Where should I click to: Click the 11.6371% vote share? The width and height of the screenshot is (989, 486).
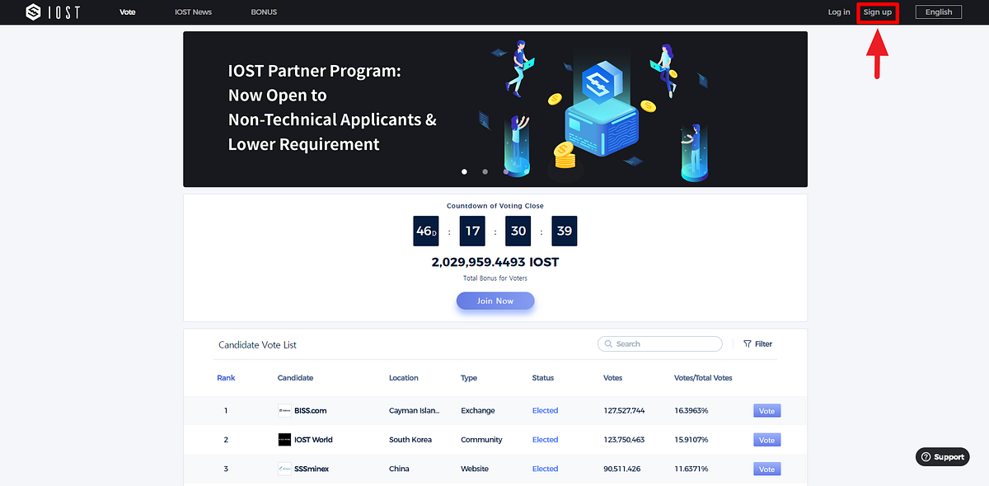click(x=691, y=469)
